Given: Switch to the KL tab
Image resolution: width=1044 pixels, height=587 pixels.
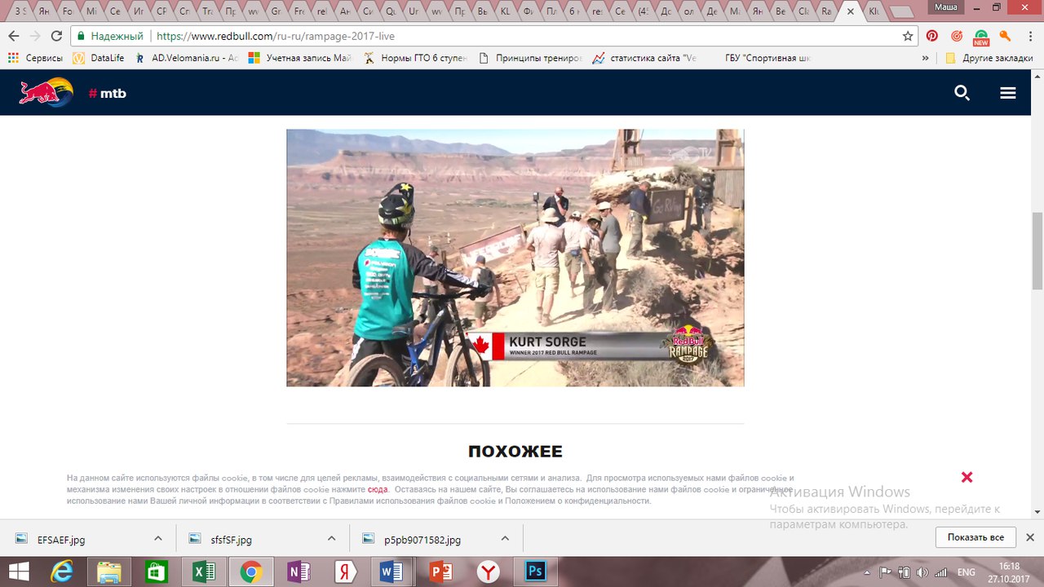Looking at the screenshot, I should (506, 12).
